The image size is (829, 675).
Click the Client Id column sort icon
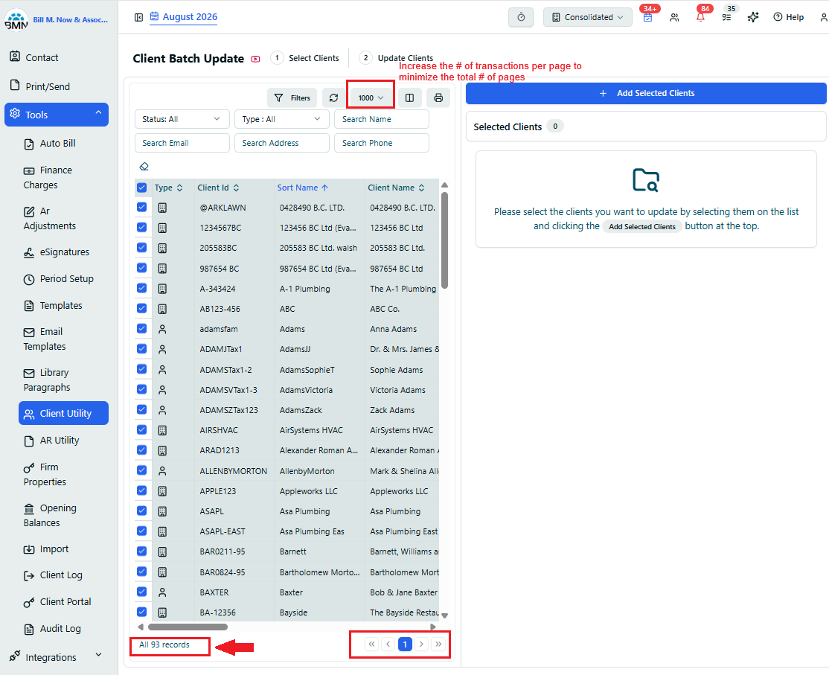pos(237,188)
